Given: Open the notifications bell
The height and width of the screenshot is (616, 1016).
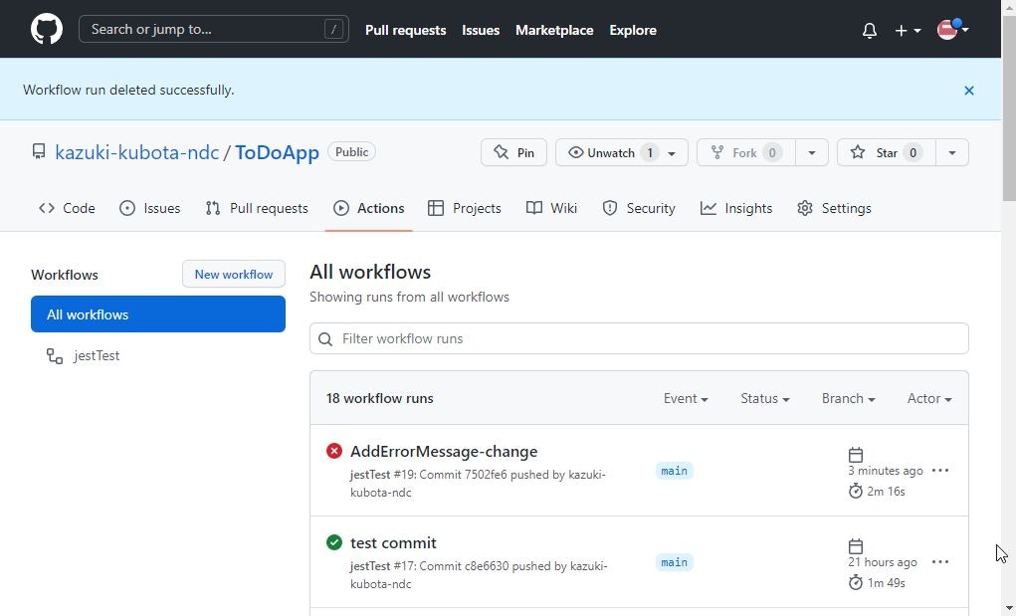Looking at the screenshot, I should [x=870, y=30].
